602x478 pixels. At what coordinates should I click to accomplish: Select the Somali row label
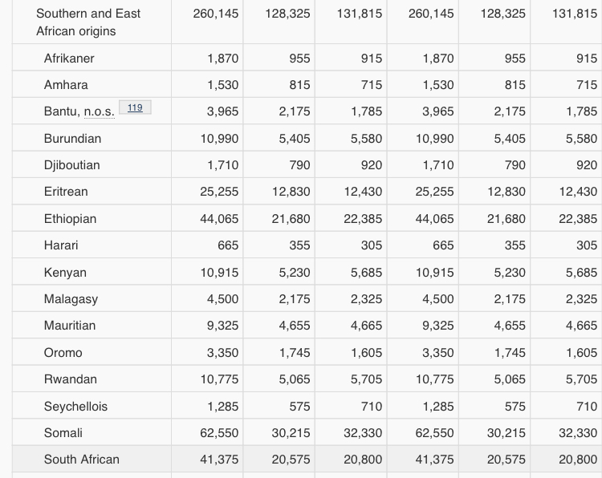pos(63,433)
